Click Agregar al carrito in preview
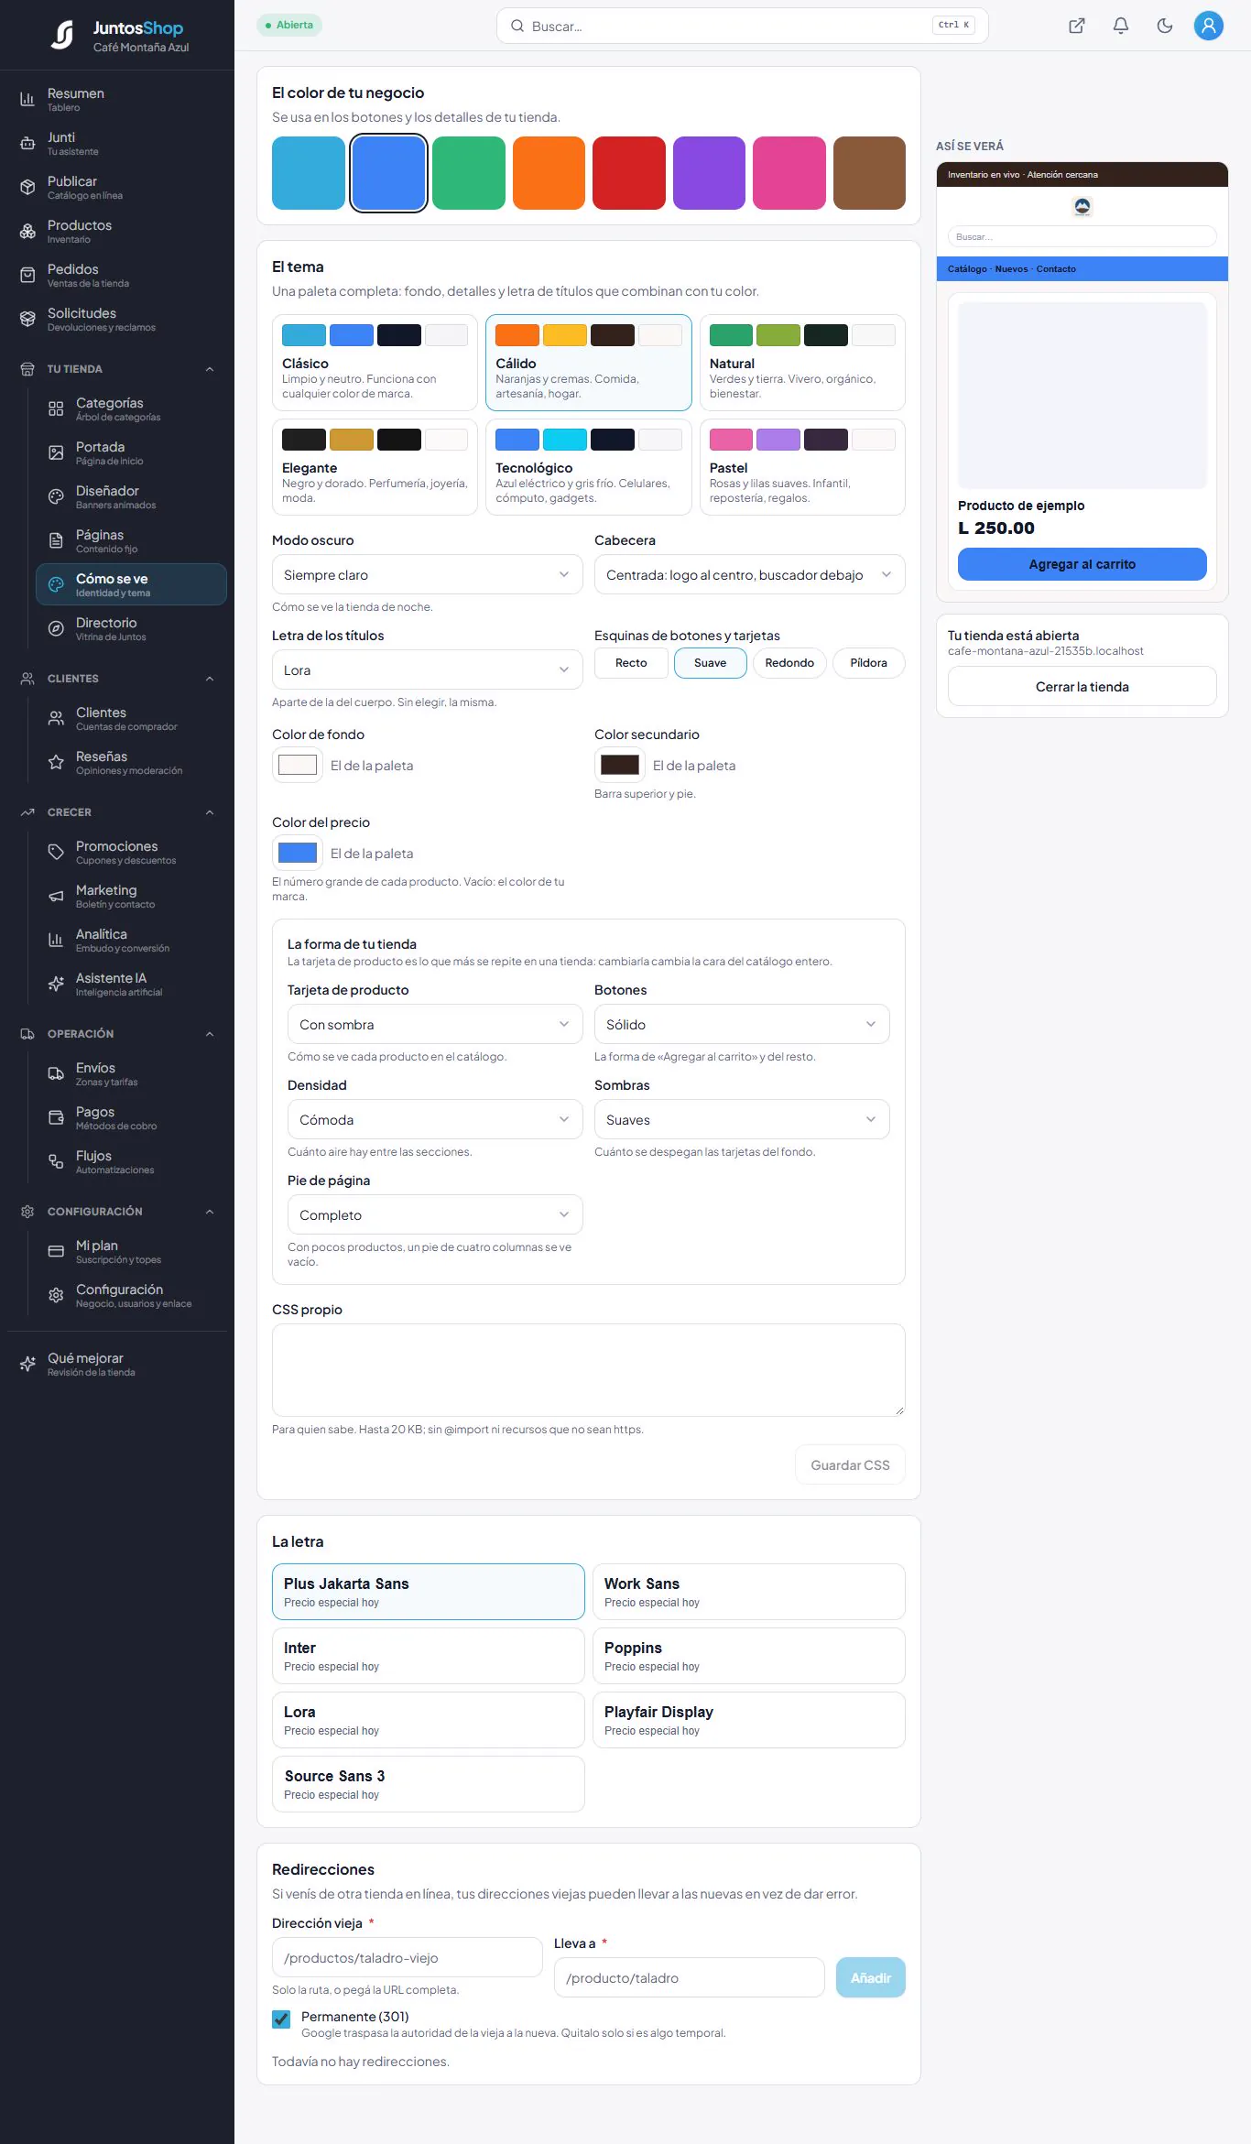Image resolution: width=1251 pixels, height=2144 pixels. click(1082, 564)
